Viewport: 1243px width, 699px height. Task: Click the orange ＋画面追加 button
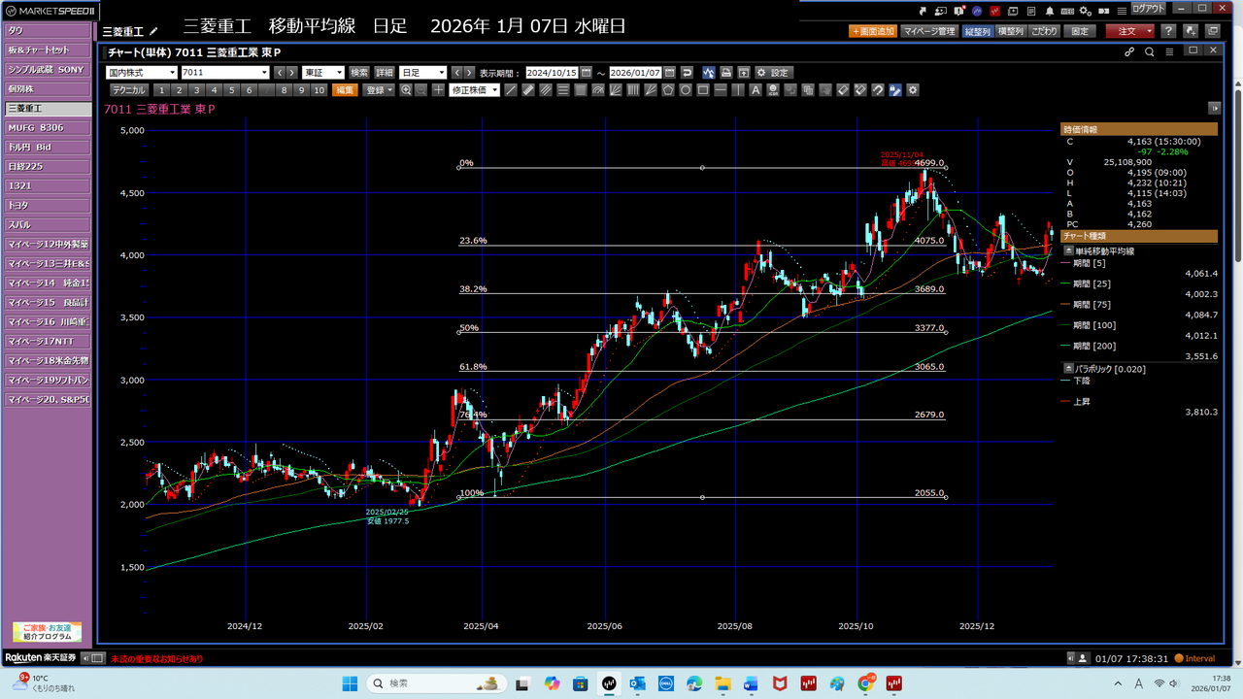tap(872, 31)
